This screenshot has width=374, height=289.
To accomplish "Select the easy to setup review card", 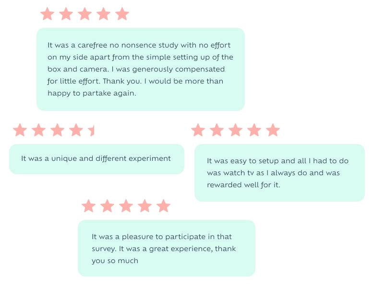I will [279, 173].
